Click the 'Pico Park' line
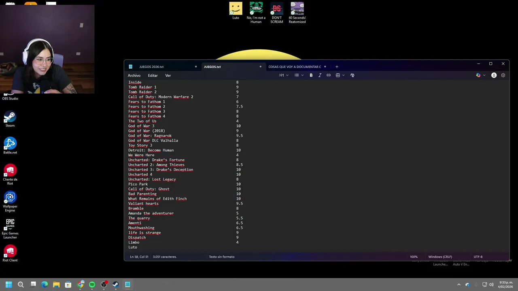Image resolution: width=518 pixels, height=291 pixels. tap(138, 184)
